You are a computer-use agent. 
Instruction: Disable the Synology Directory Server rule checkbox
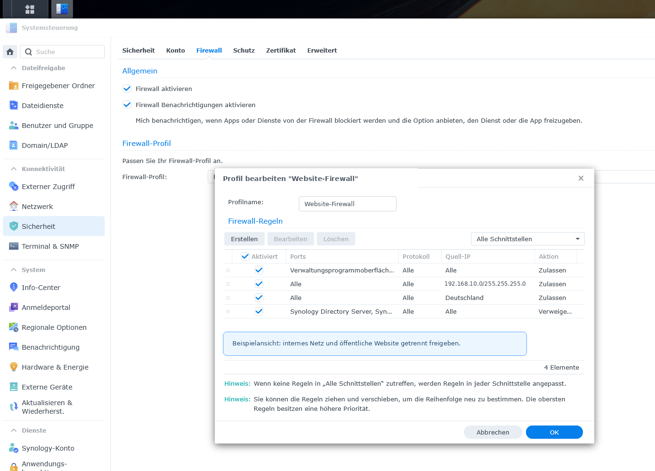pos(259,311)
